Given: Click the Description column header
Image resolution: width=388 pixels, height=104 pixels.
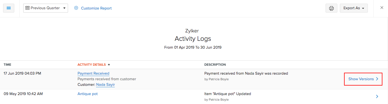Looking at the screenshot, I should [215, 65].
